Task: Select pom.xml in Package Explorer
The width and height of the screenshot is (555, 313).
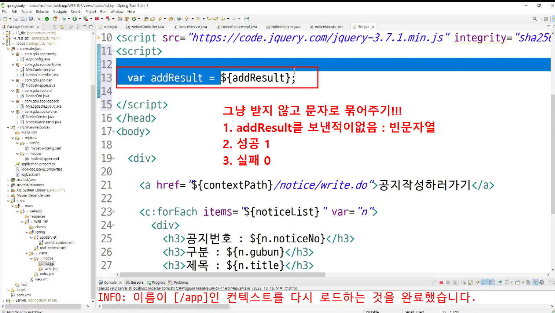Action: [x=23, y=295]
